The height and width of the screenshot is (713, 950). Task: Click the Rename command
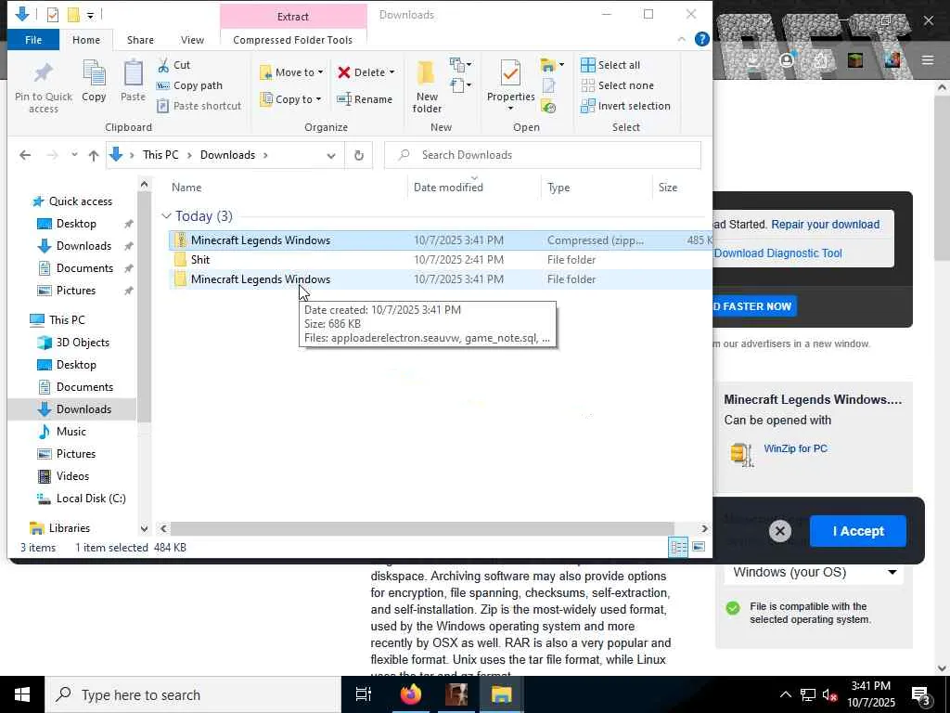click(365, 98)
